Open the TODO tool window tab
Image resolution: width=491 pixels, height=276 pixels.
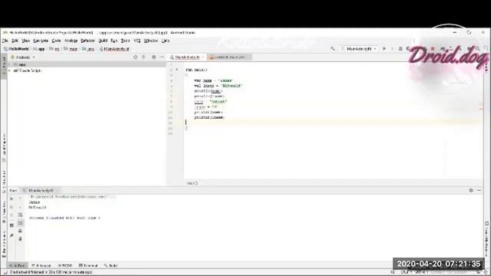point(65,265)
